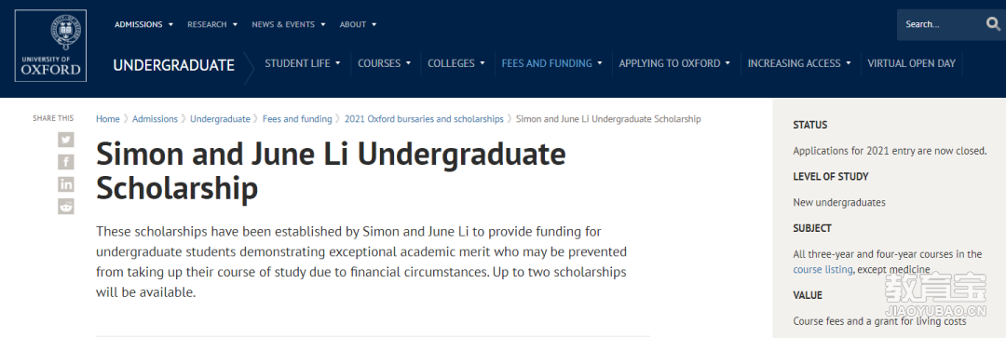Click inside the Search input field
Image resolution: width=1006 pixels, height=338 pixels.
[x=940, y=24]
